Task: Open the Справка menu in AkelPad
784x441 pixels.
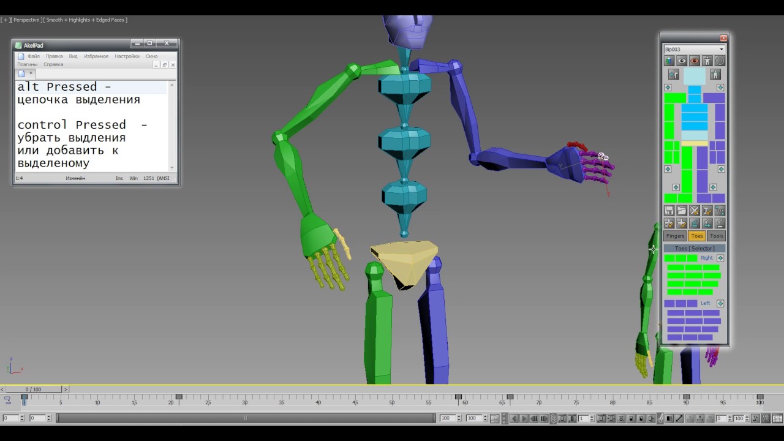Action: click(x=53, y=64)
